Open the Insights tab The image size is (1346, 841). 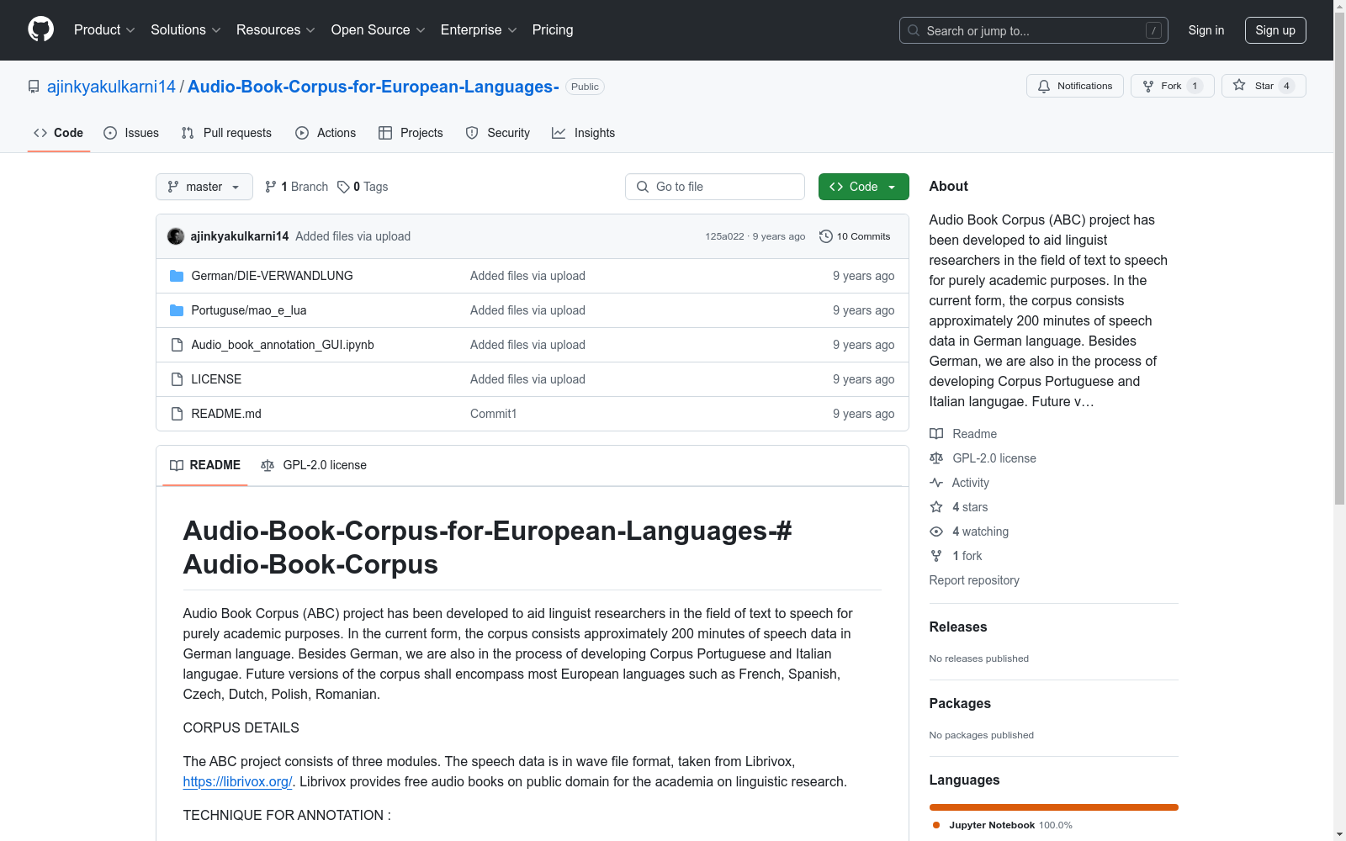point(583,133)
